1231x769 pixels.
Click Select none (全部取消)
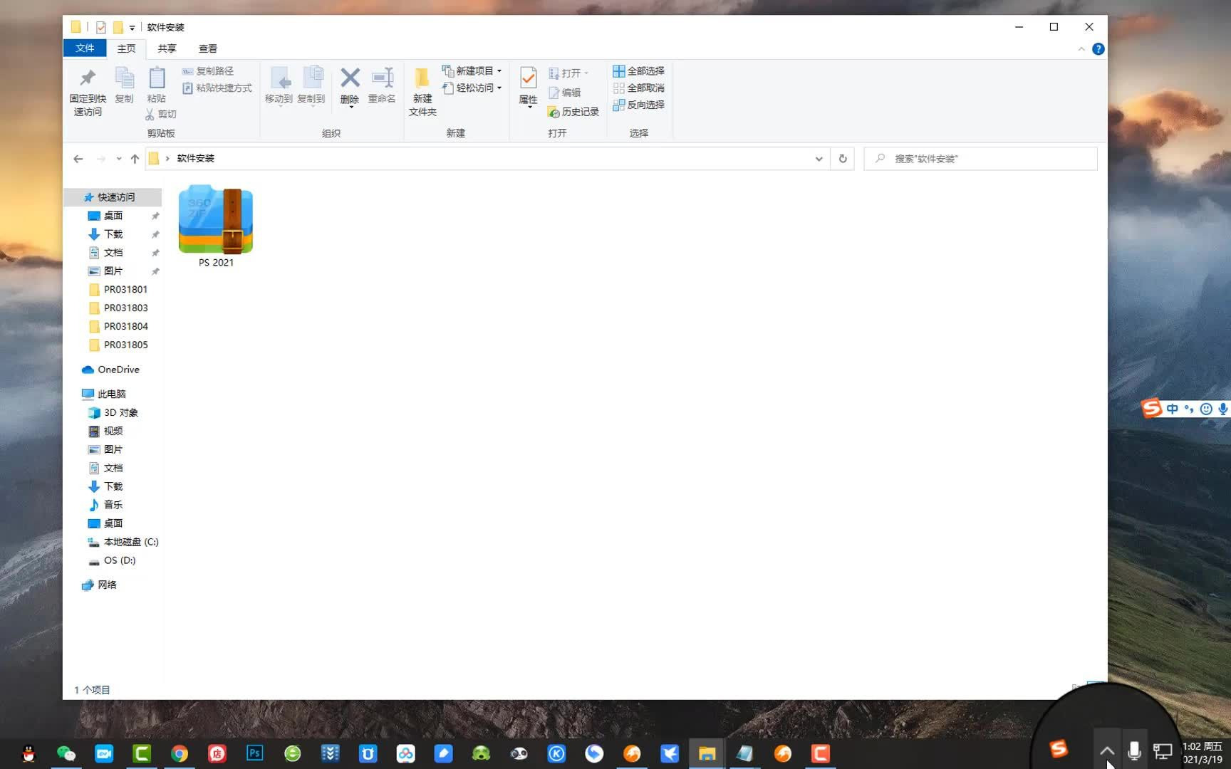tap(639, 88)
